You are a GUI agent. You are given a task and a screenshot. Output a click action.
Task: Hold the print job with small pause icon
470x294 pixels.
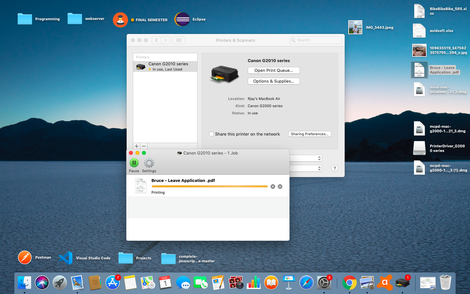(x=280, y=187)
